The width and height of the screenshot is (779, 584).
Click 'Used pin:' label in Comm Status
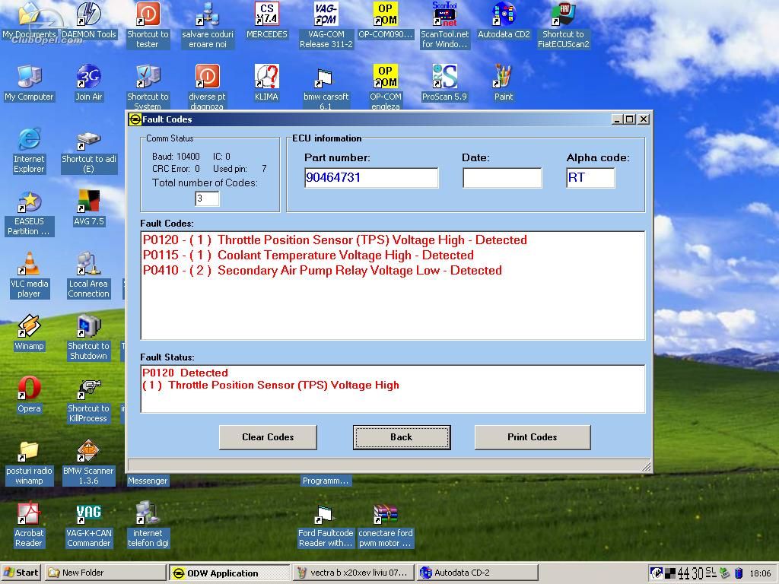[x=230, y=169]
